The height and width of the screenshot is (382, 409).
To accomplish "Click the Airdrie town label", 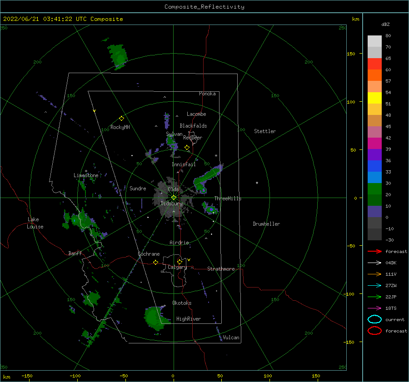I will pyautogui.click(x=179, y=243).
